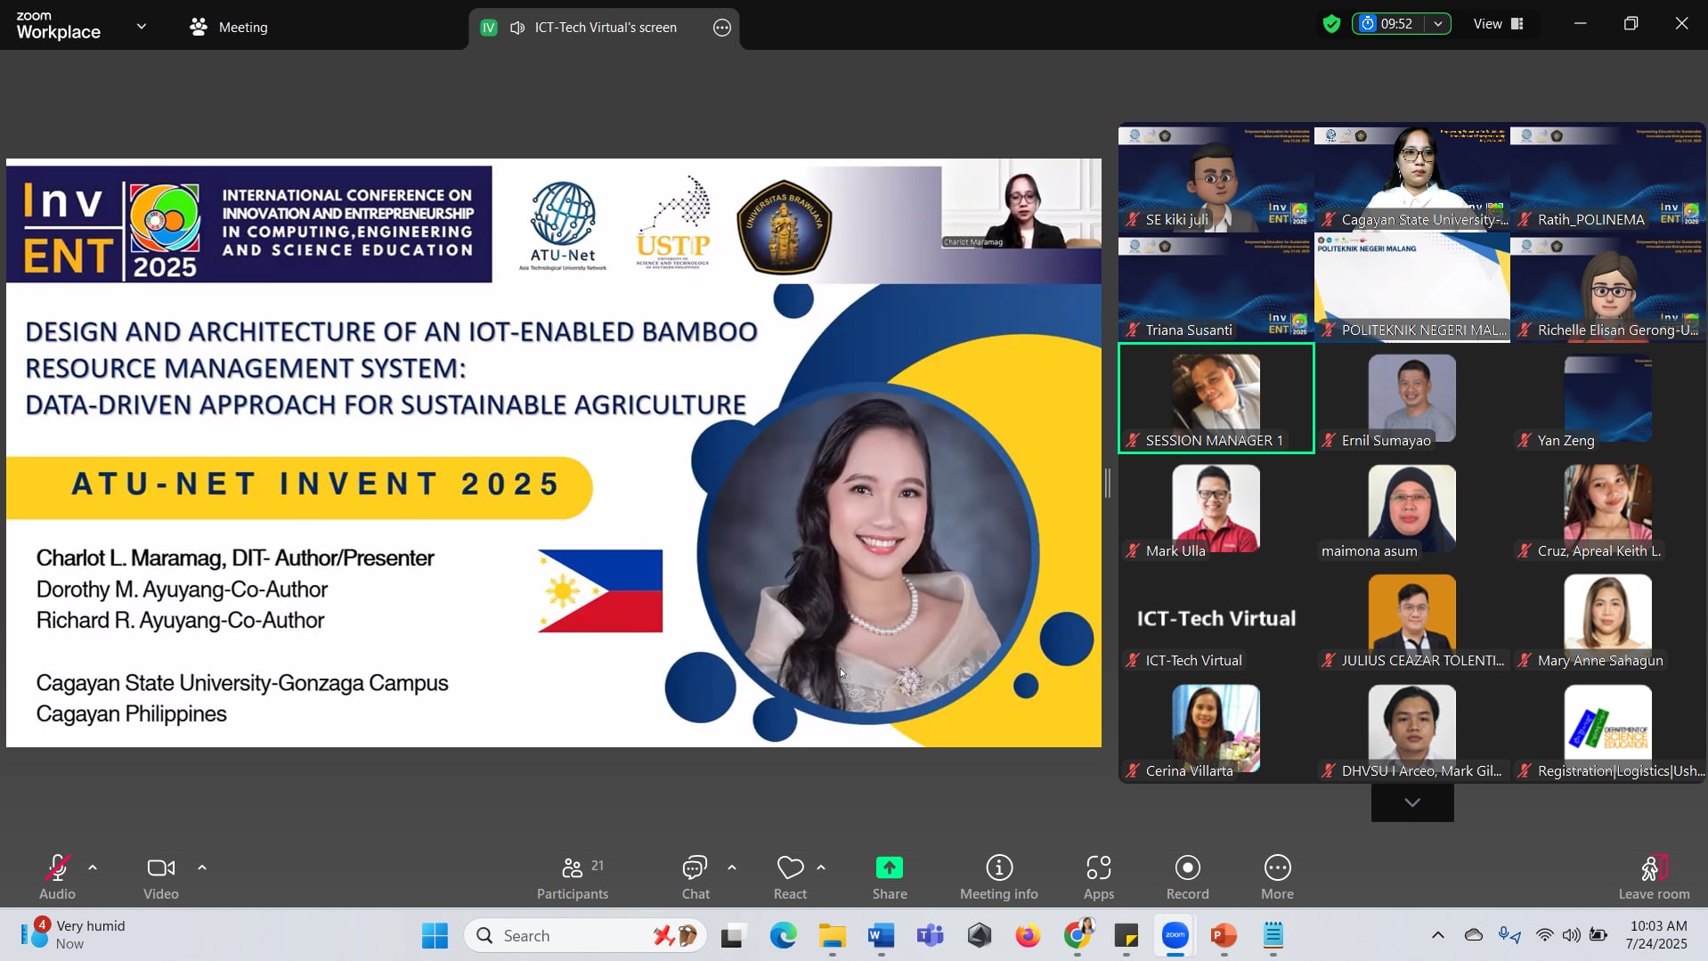
Task: Select the Triana Susanti participant tile
Action: click(x=1216, y=288)
